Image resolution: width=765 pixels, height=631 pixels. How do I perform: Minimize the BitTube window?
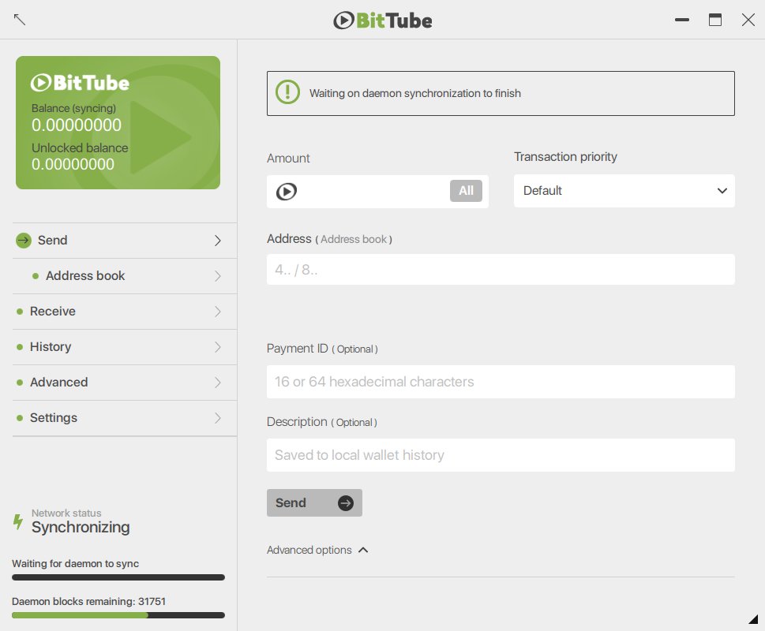coord(682,20)
